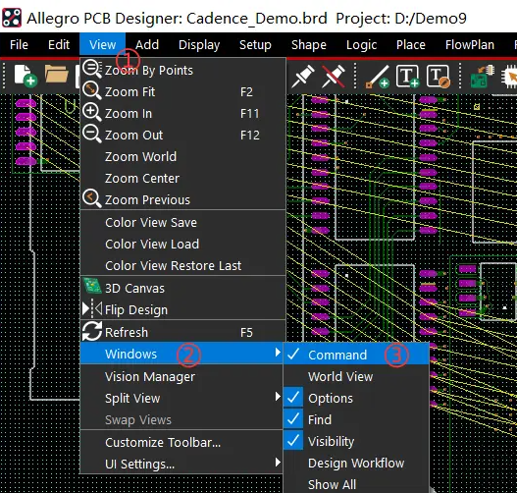Open Customize Toolbar dialog
517x493 pixels.
pos(181,442)
